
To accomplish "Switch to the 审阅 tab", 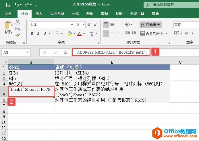I will tap(105, 13).
